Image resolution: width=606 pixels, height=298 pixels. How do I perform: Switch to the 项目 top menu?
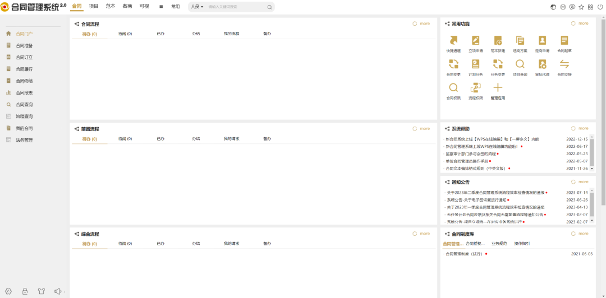pos(94,6)
